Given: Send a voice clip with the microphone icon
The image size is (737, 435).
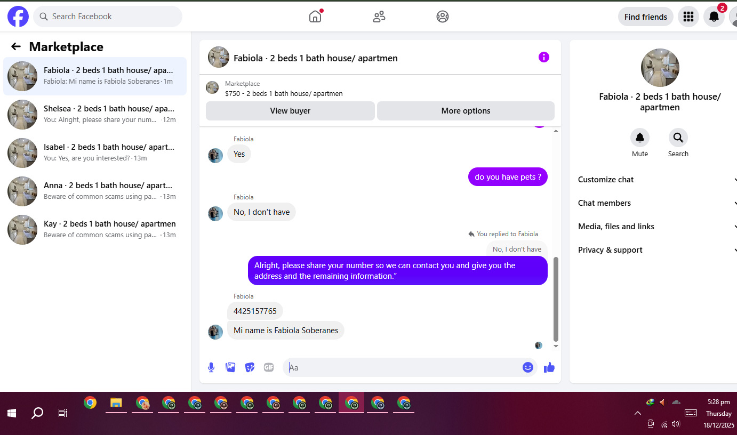Looking at the screenshot, I should 211,367.
